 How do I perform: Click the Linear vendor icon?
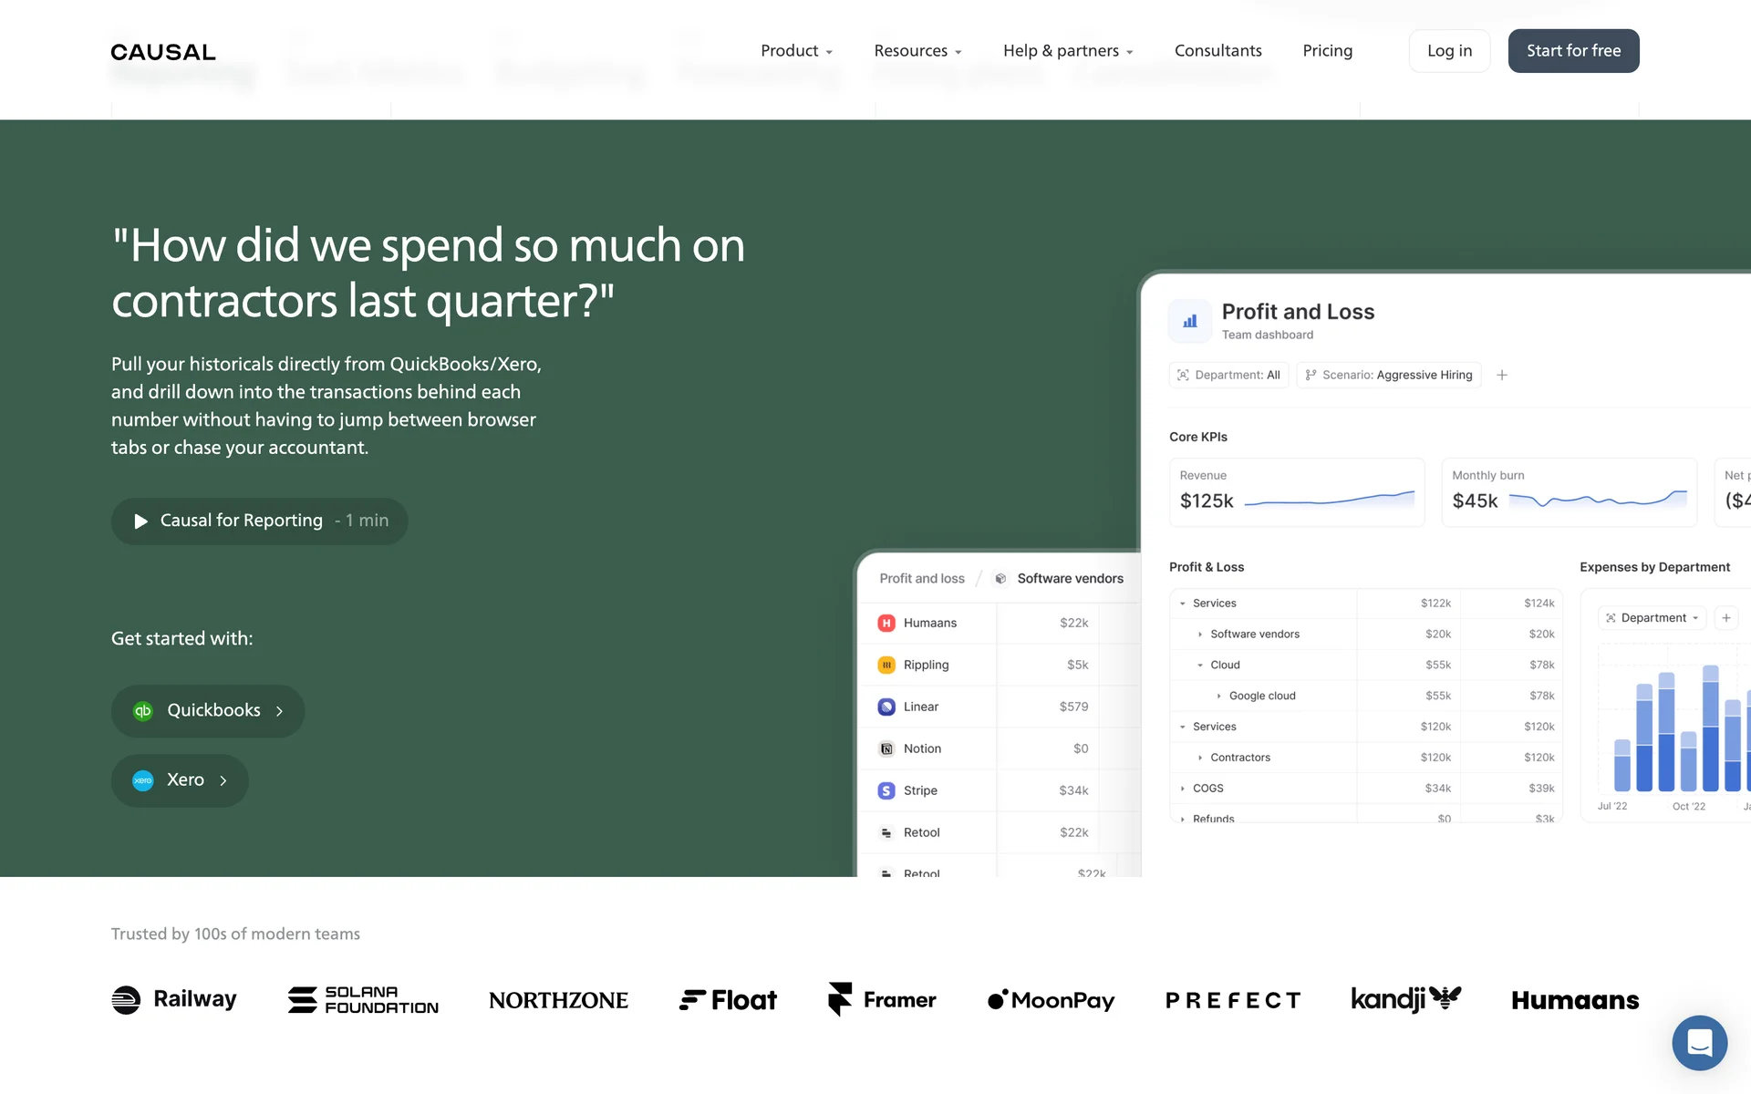tap(886, 707)
